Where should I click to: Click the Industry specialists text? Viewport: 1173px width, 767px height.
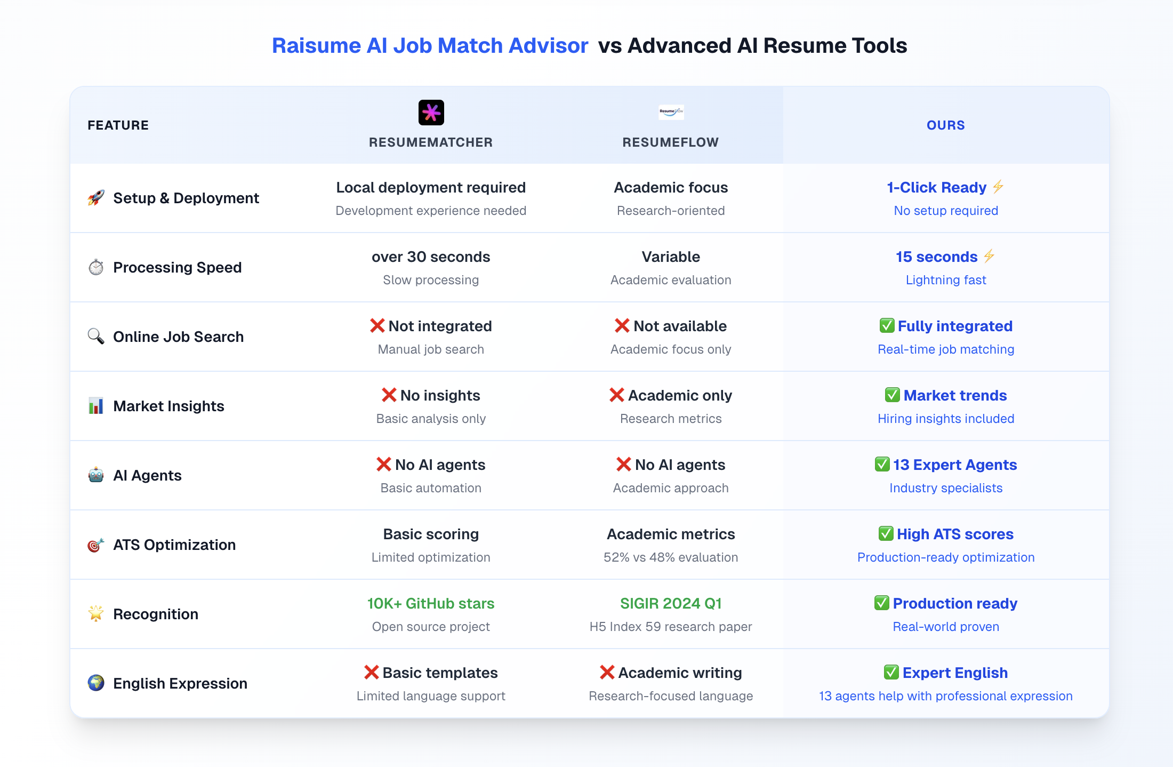(x=946, y=488)
